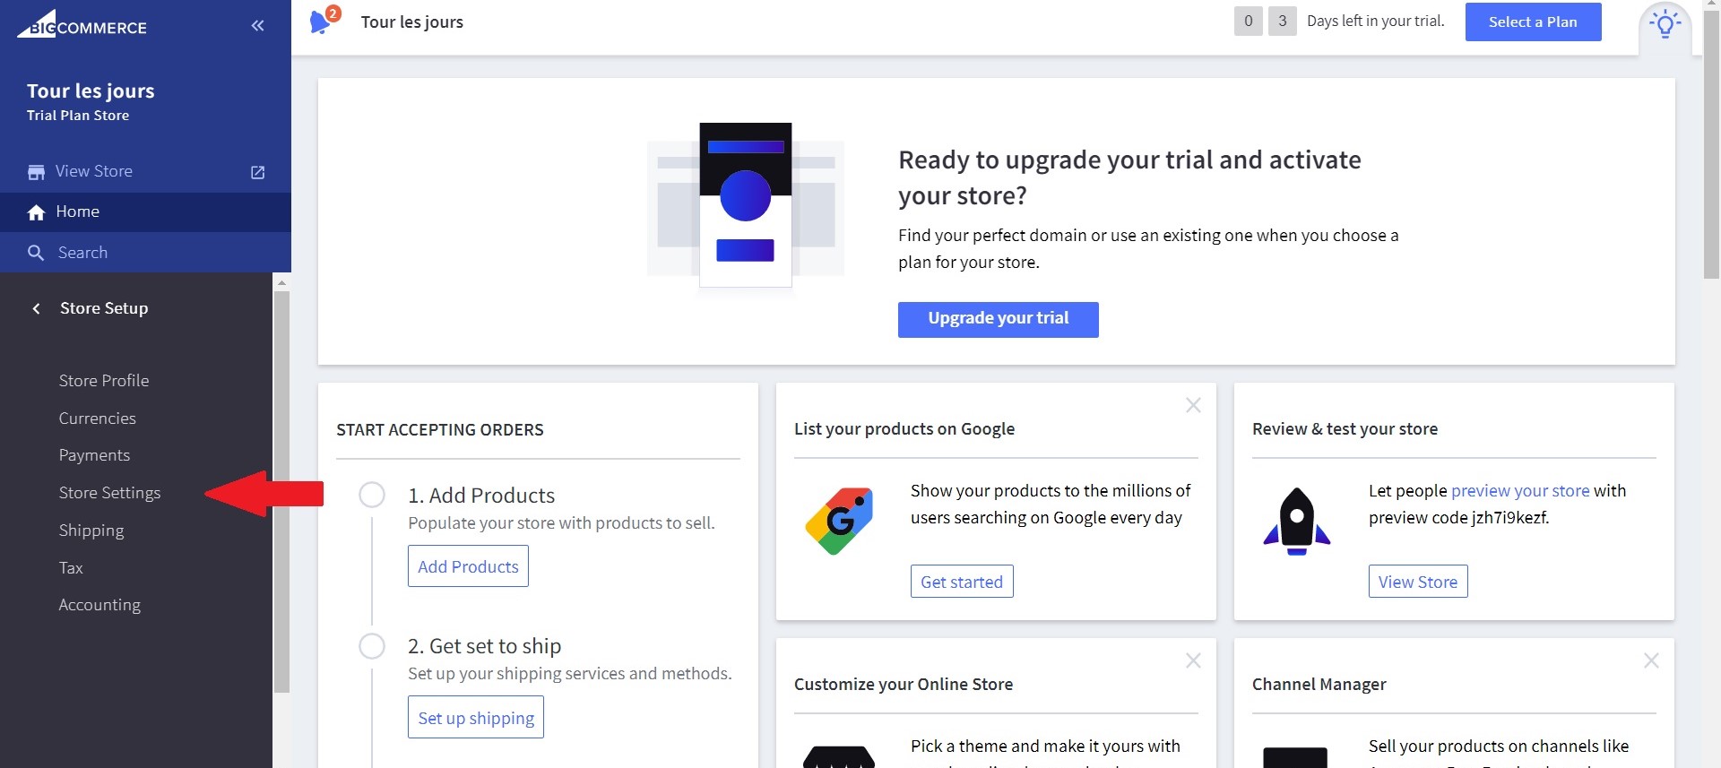Collapse the sidebar with double chevron
This screenshot has height=768, width=1721.
tap(257, 26)
